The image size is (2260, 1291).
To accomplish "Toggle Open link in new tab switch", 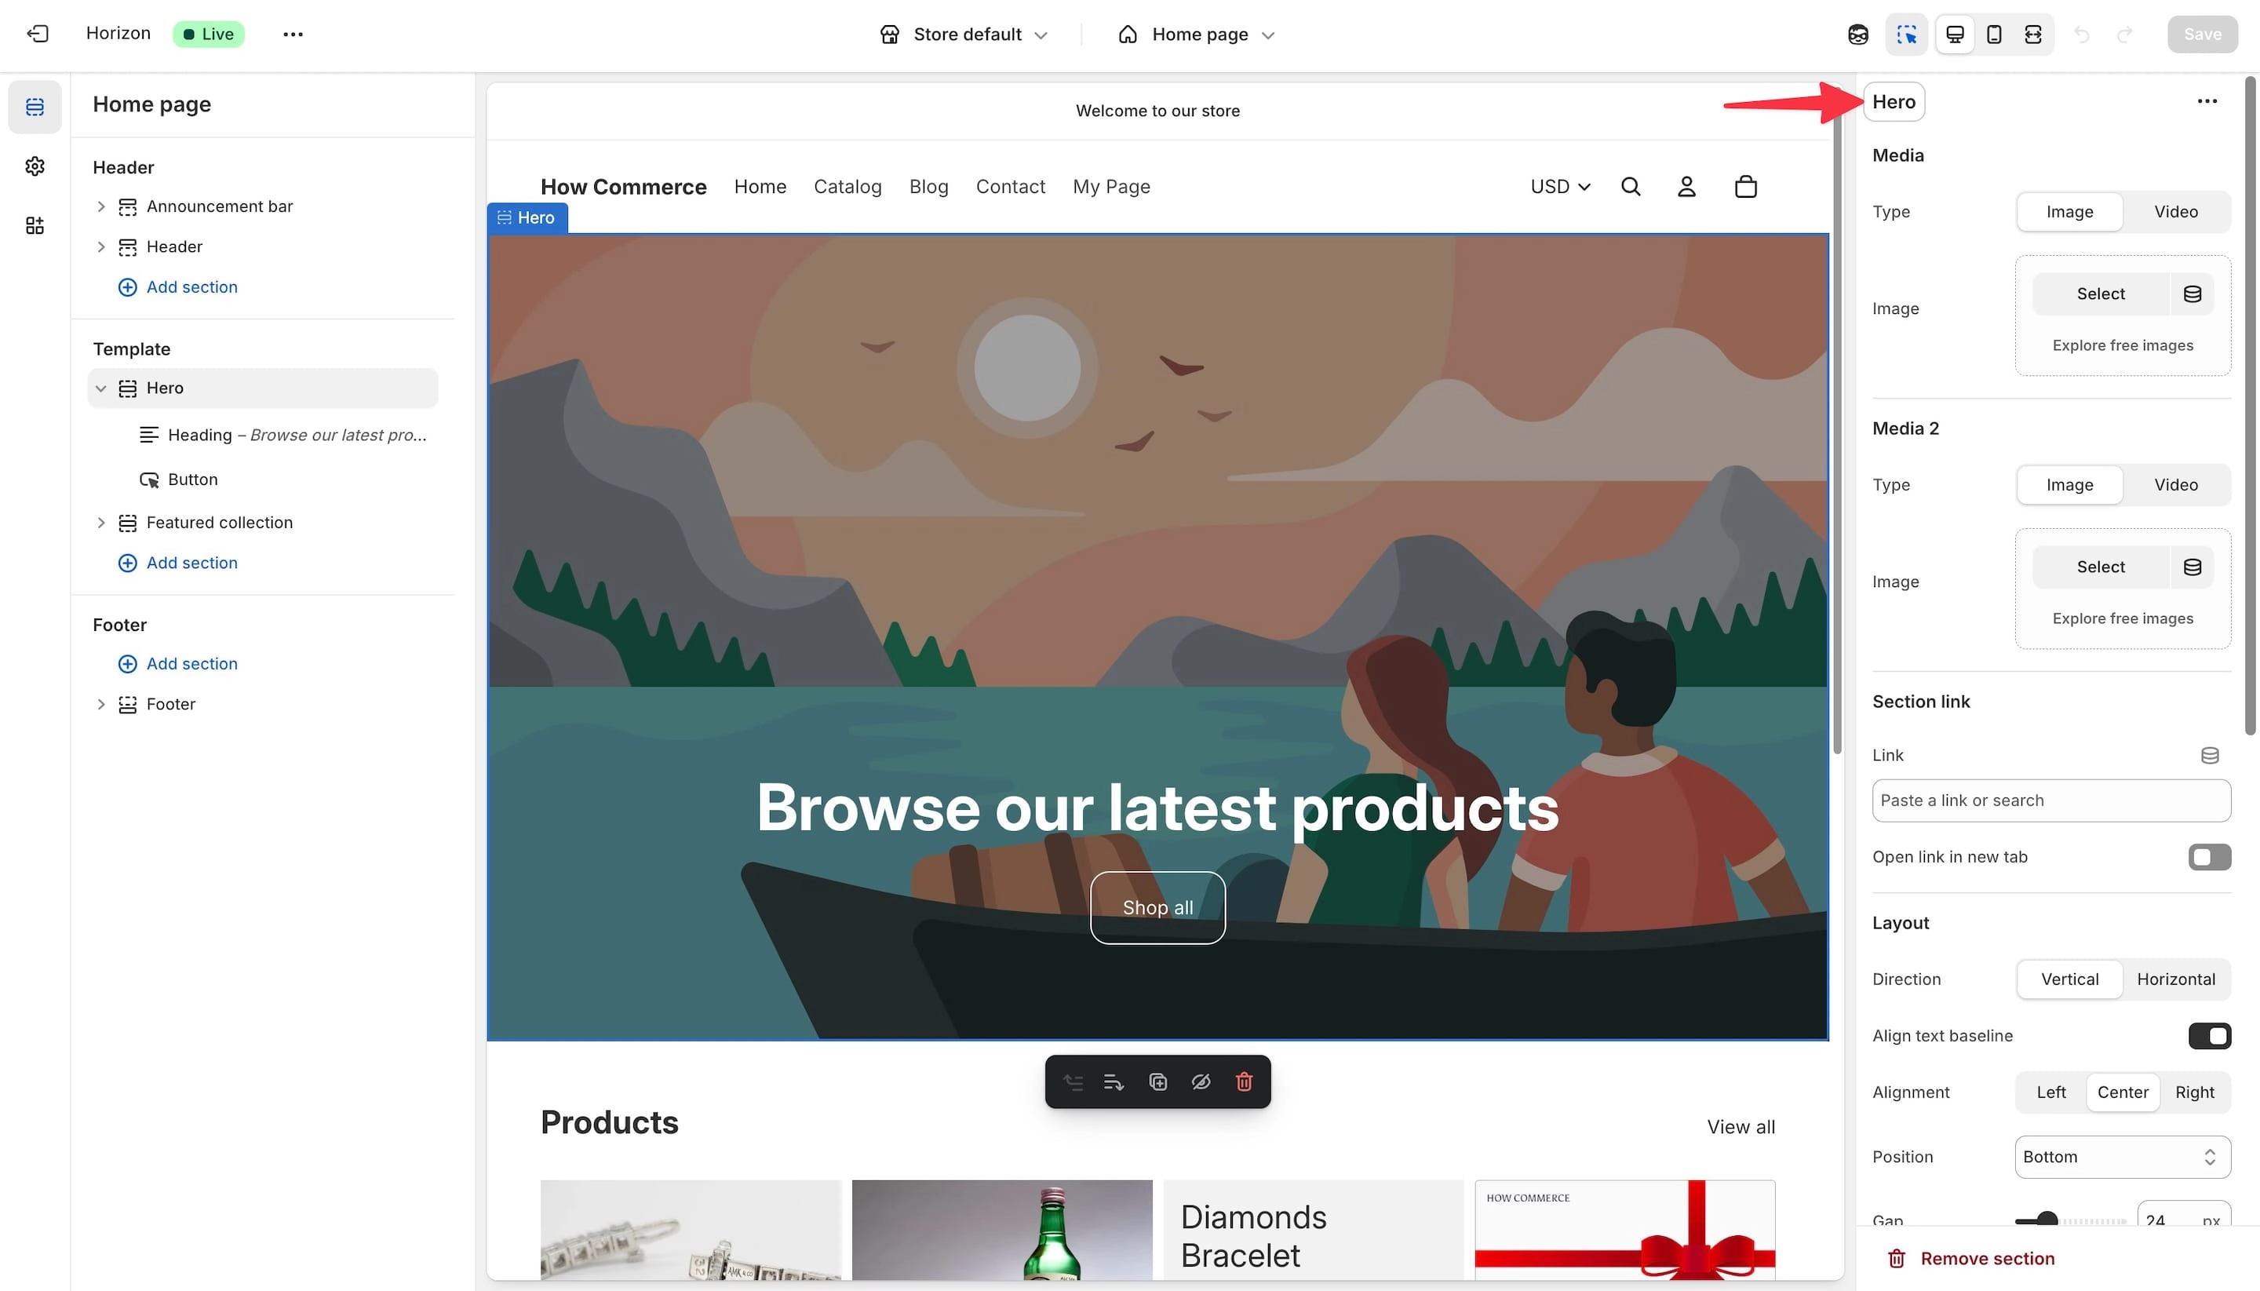I will [2210, 858].
